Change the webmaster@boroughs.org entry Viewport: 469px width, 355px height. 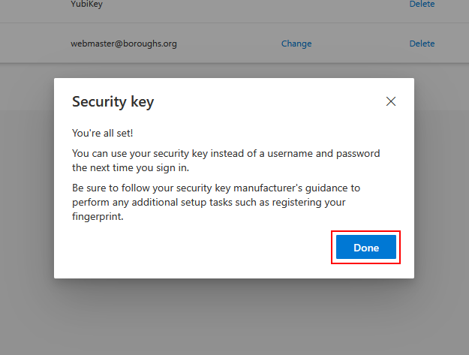coord(296,44)
